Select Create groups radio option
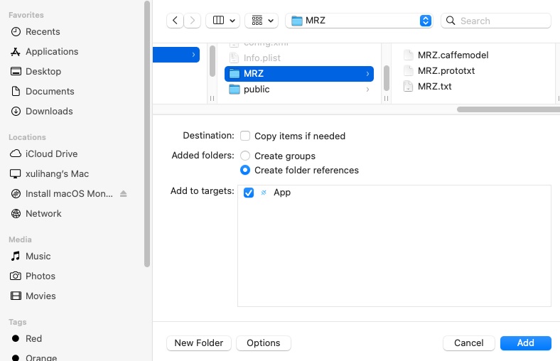 [245, 156]
